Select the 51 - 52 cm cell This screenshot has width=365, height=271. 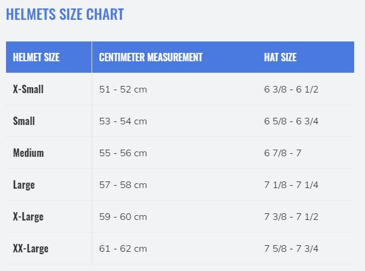point(123,90)
